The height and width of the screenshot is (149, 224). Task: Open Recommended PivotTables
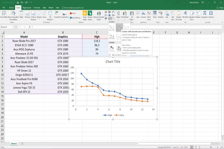pyautogui.click(x=13, y=16)
